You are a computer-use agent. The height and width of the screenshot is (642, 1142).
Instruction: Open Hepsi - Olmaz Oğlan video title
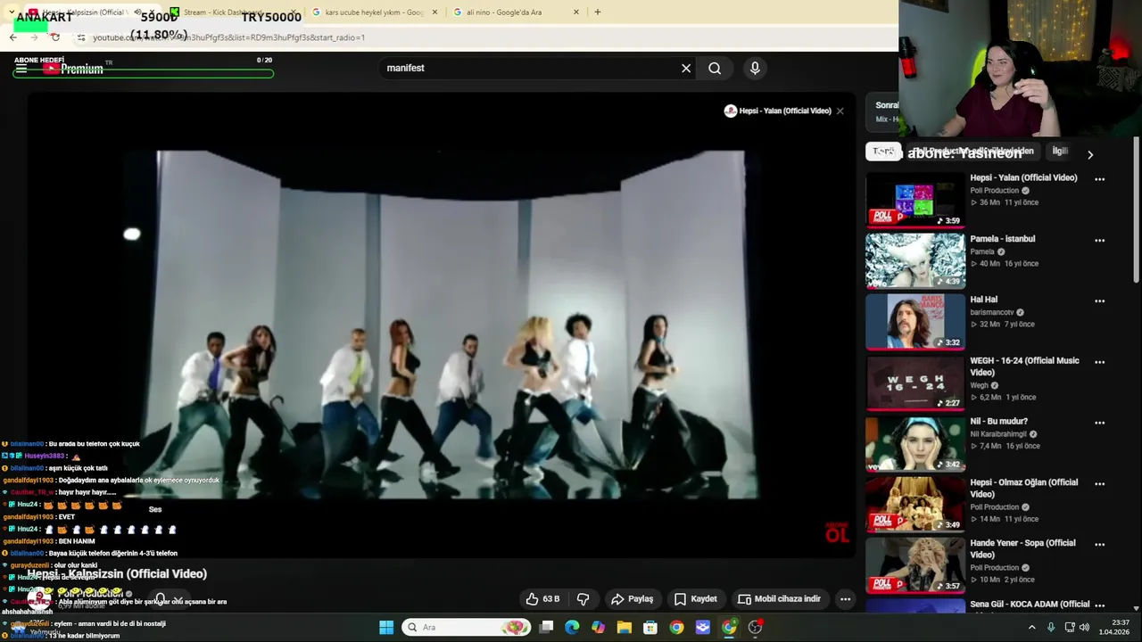tap(1024, 488)
